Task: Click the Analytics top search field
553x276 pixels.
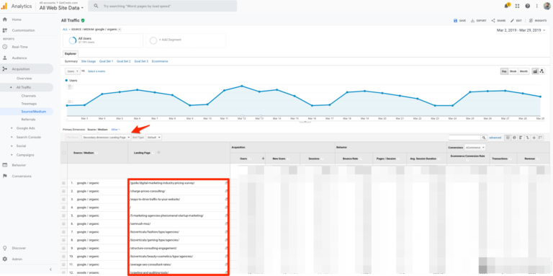Action: pyautogui.click(x=162, y=6)
